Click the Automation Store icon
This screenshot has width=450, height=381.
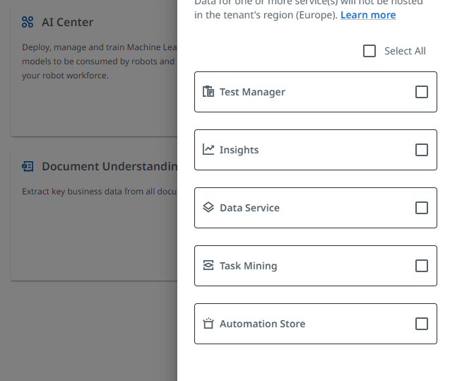208,324
